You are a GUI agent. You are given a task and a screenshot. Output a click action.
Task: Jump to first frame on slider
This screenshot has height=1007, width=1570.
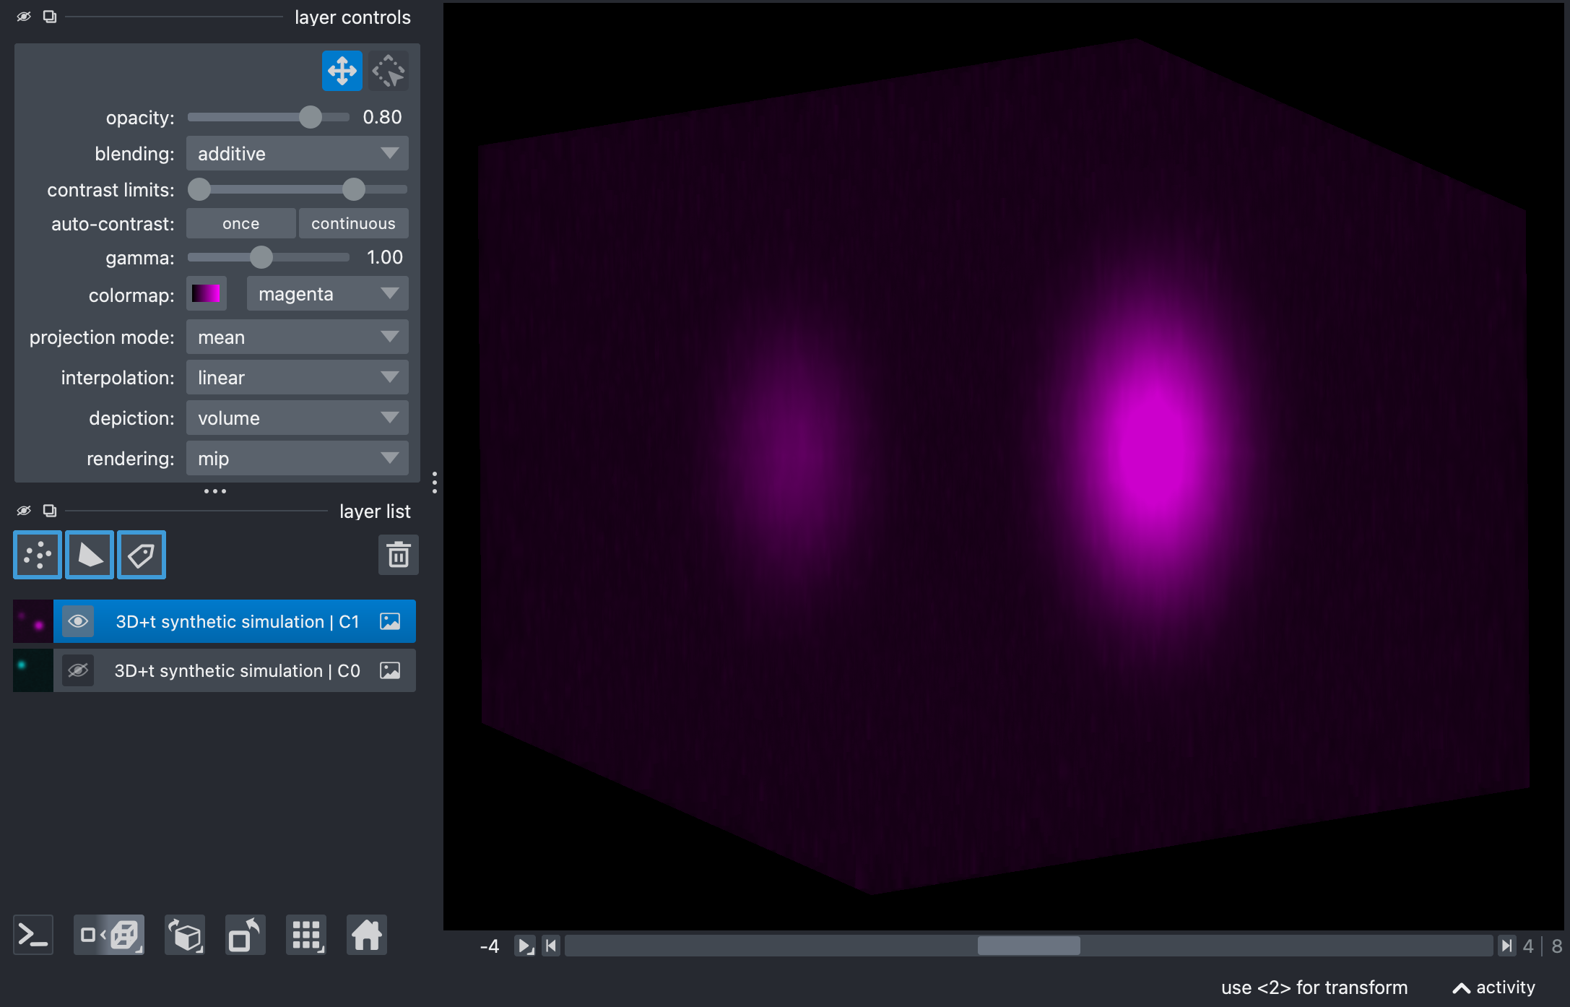click(551, 946)
